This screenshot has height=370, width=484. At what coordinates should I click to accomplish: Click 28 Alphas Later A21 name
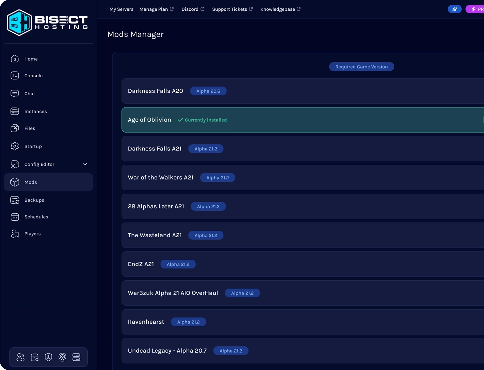[156, 207]
